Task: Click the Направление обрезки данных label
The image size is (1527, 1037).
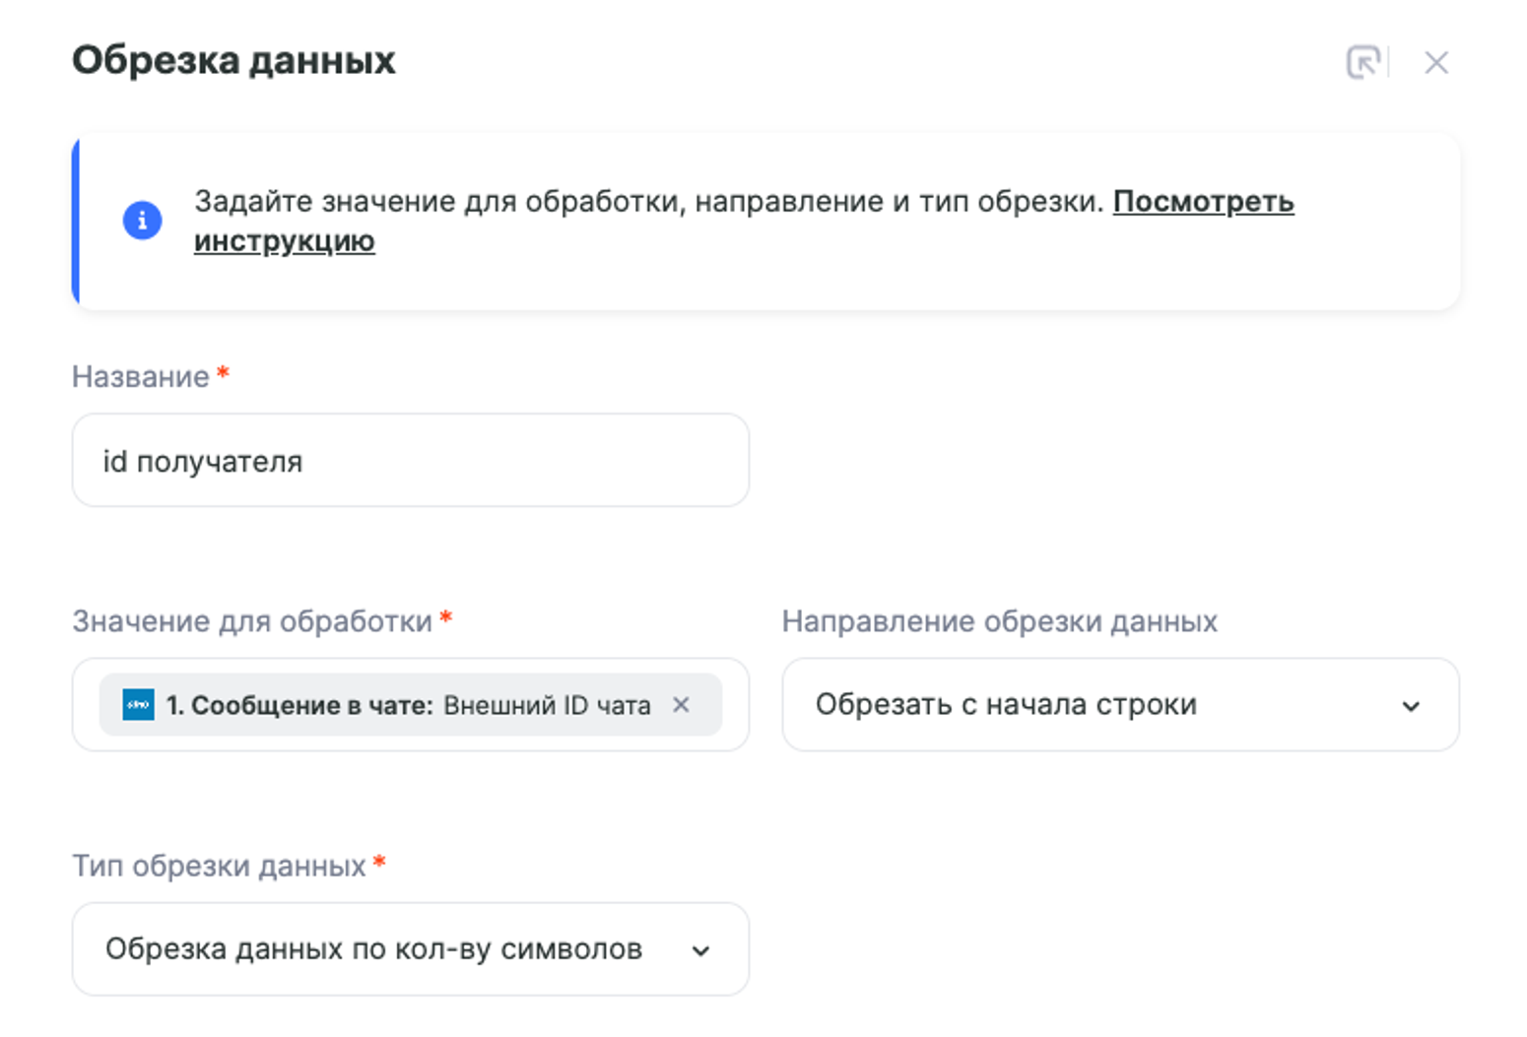Action: tap(999, 621)
